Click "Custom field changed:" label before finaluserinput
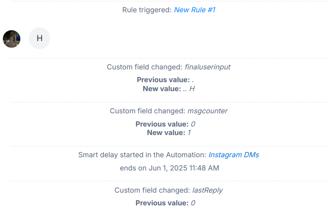 click(145, 67)
